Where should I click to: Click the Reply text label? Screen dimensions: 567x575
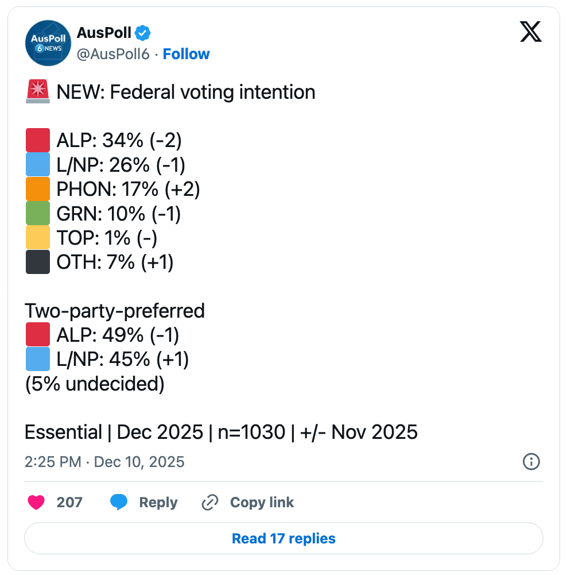click(x=158, y=503)
